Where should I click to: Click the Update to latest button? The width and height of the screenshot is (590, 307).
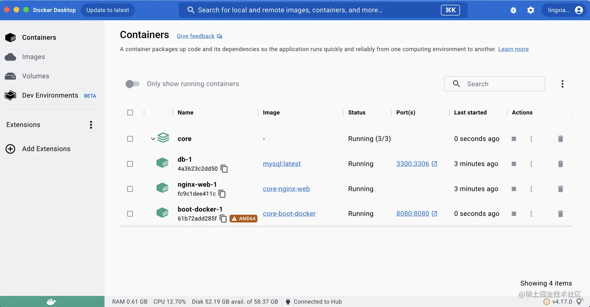point(108,10)
